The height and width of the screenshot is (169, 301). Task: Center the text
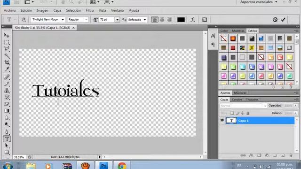(x=162, y=20)
